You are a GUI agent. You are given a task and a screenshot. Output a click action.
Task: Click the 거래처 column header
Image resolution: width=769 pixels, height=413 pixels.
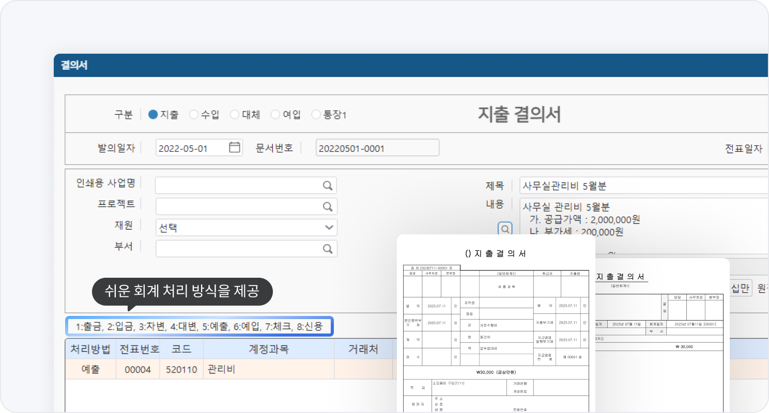pos(363,349)
